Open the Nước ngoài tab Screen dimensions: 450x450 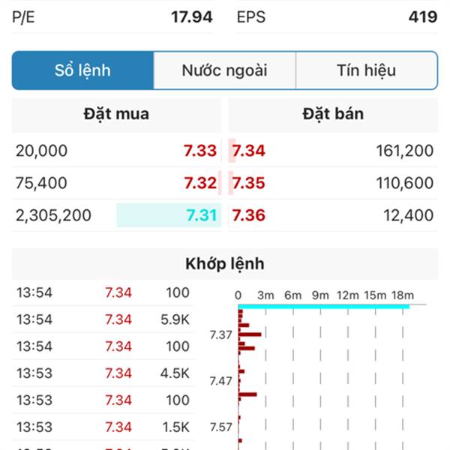[x=224, y=70]
